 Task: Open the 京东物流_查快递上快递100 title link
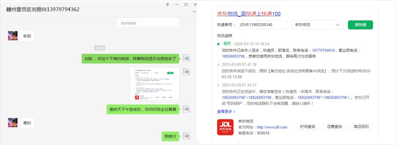click(x=249, y=14)
